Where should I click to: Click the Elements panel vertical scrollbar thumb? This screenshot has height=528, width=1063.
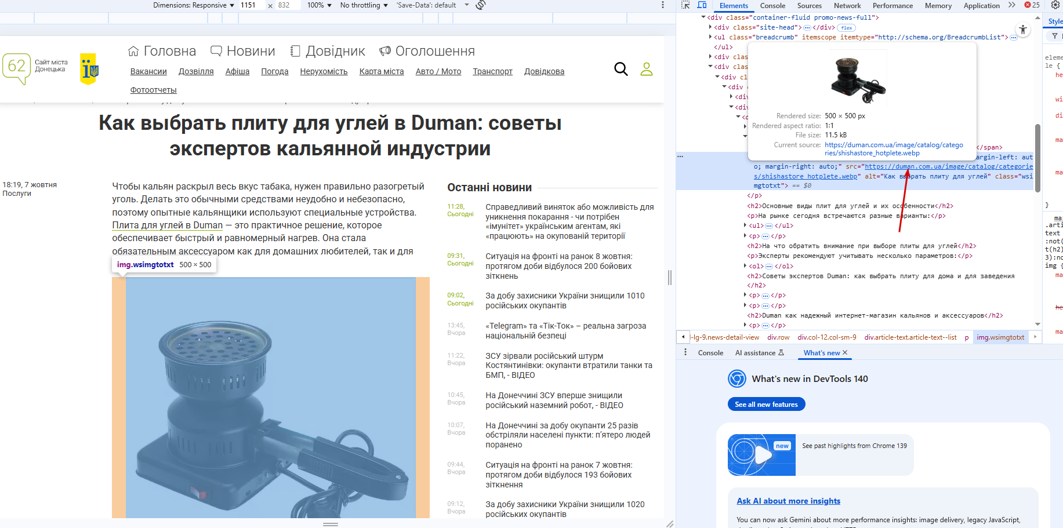tap(1037, 158)
